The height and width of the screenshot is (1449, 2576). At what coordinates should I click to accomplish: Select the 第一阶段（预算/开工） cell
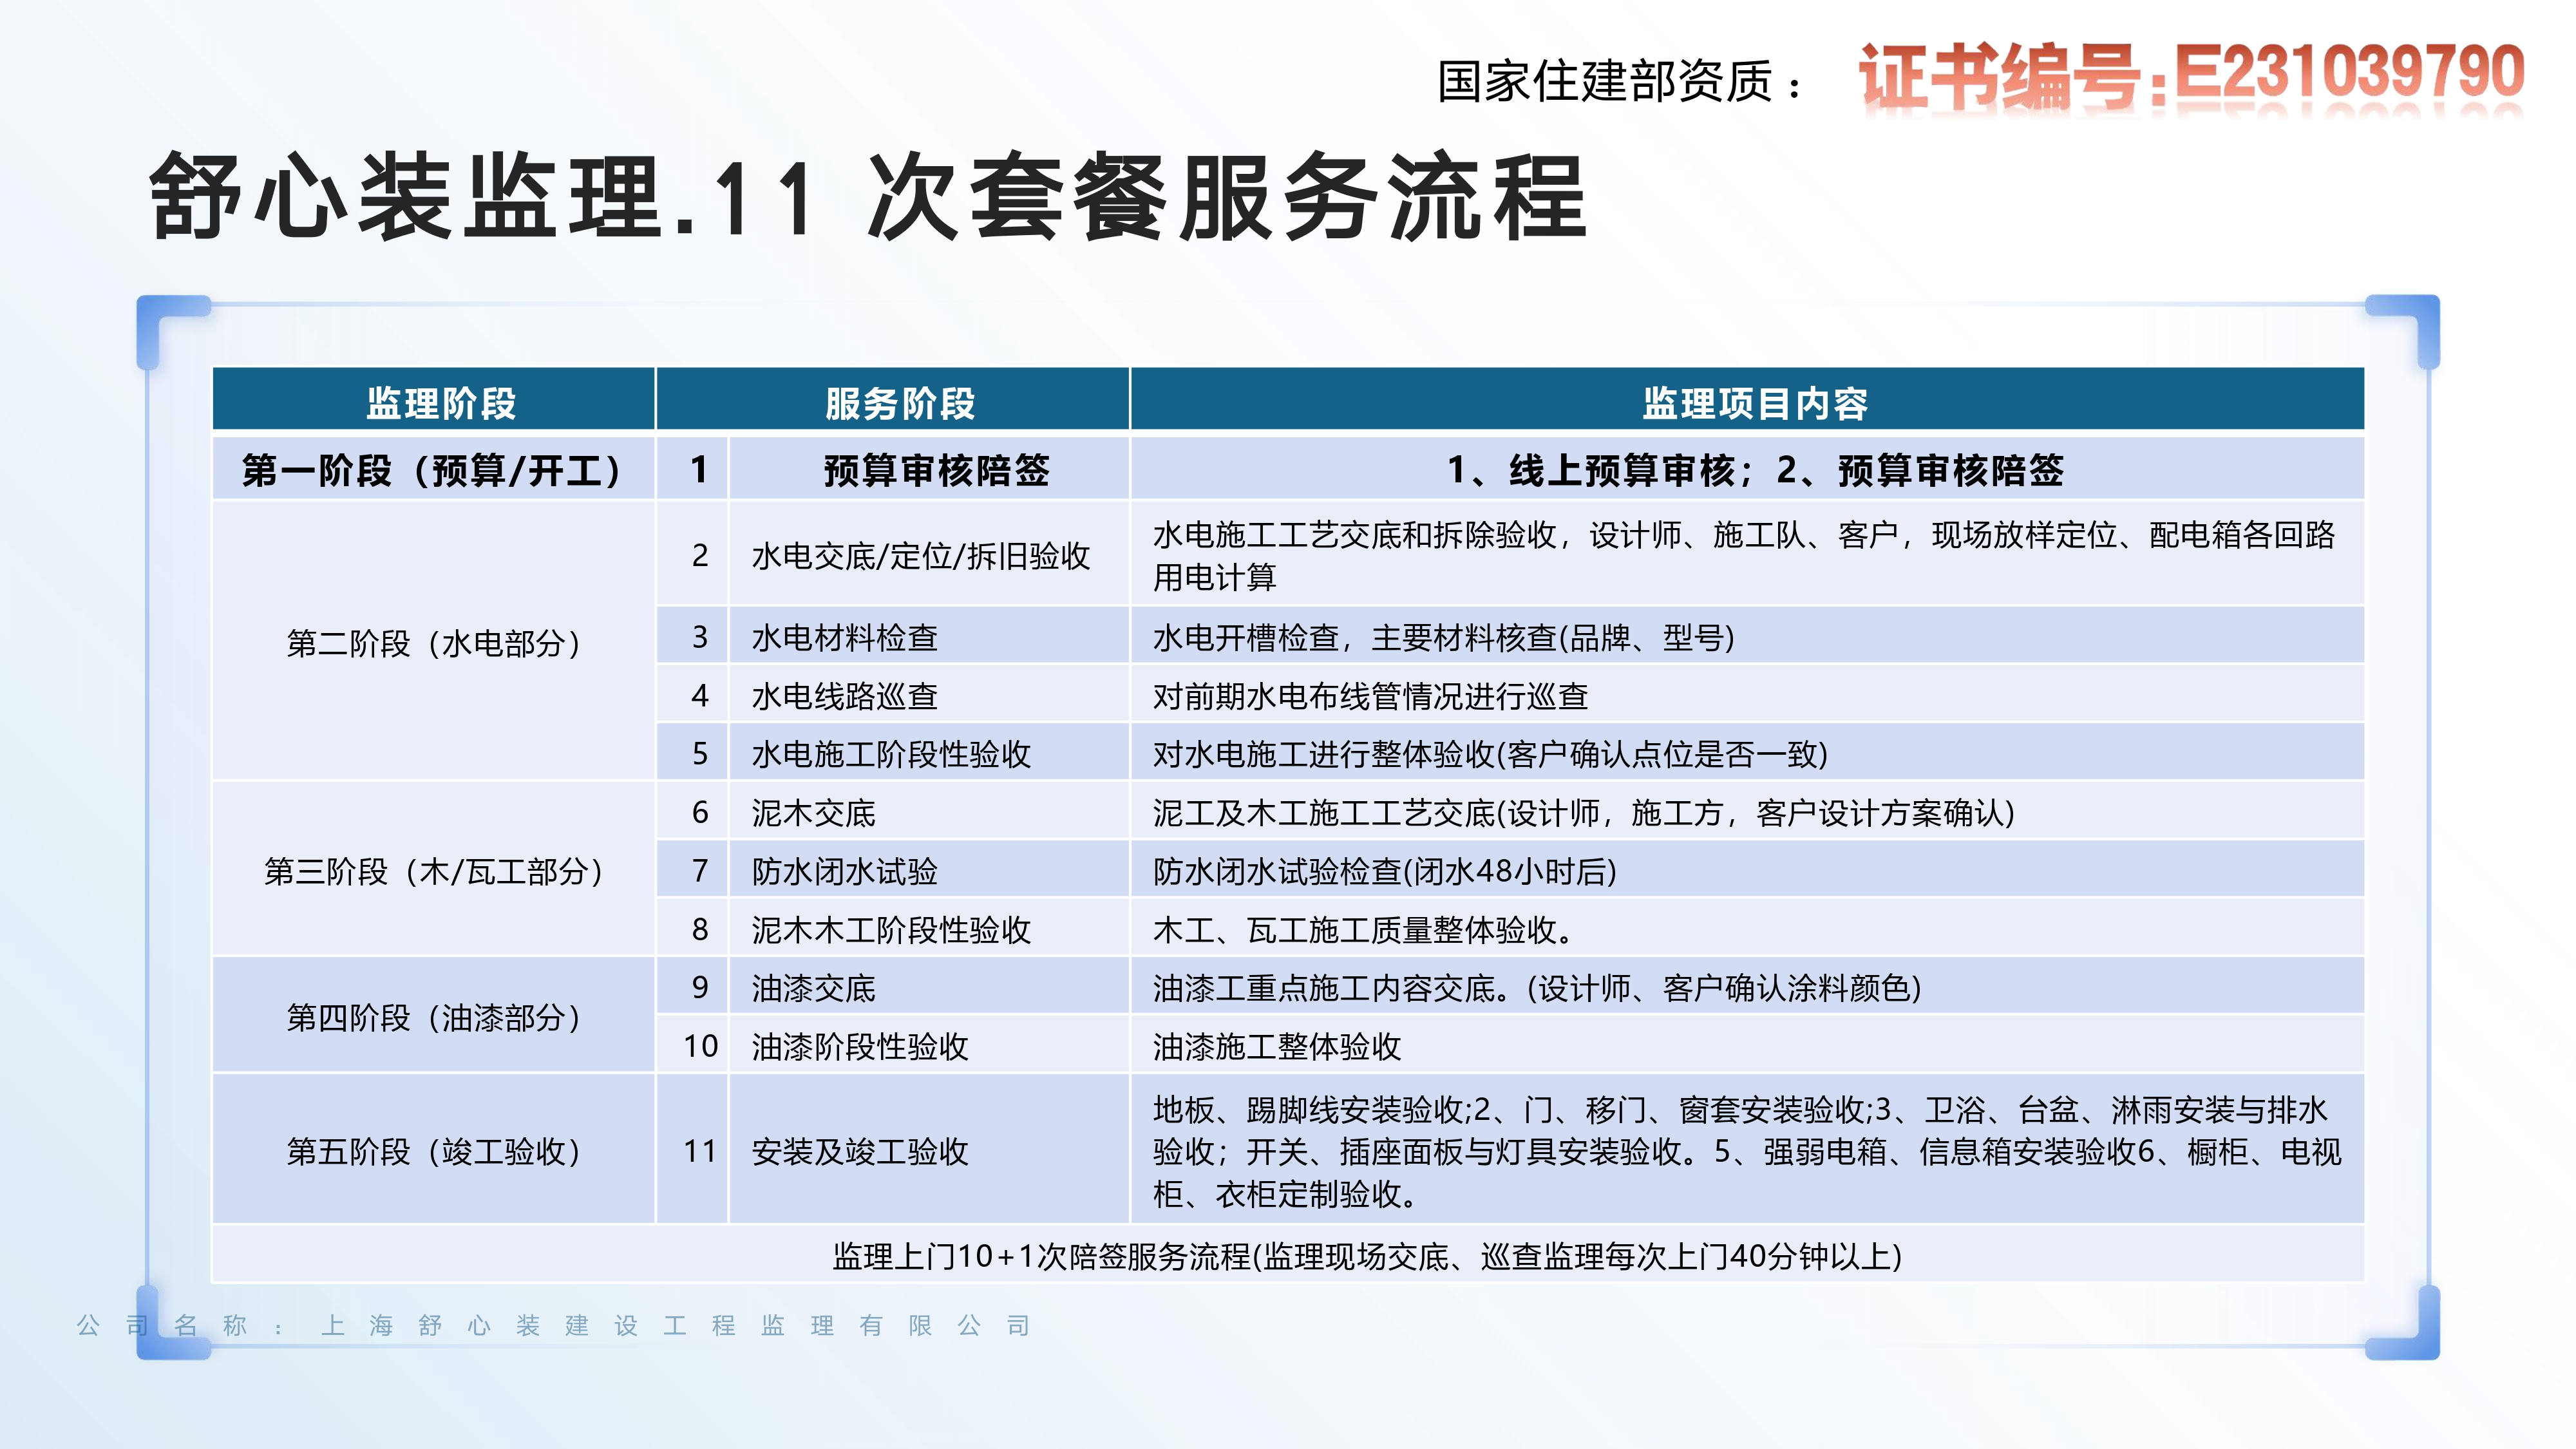(x=433, y=470)
